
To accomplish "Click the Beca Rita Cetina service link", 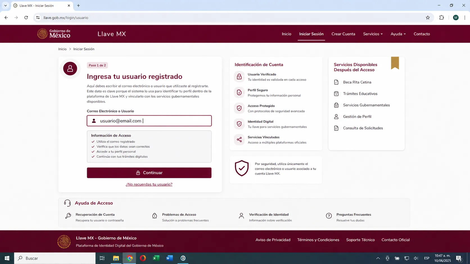I will (357, 82).
